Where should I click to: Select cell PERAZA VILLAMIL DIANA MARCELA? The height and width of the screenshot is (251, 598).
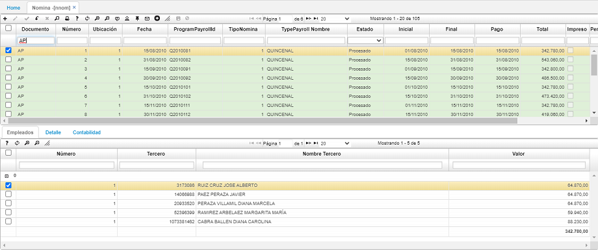coord(322,204)
